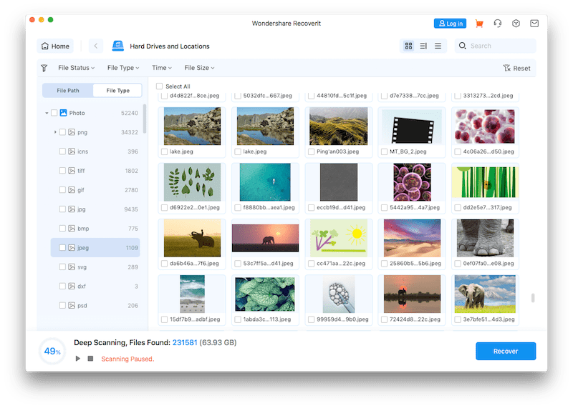Open the File Status dropdown
The height and width of the screenshot is (408, 573).
[74, 68]
